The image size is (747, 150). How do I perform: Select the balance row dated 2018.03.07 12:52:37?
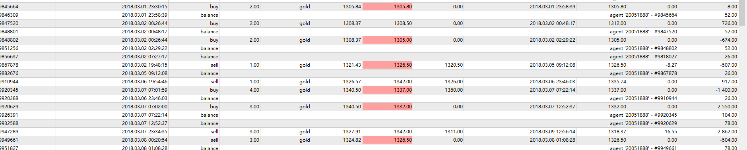369,123
